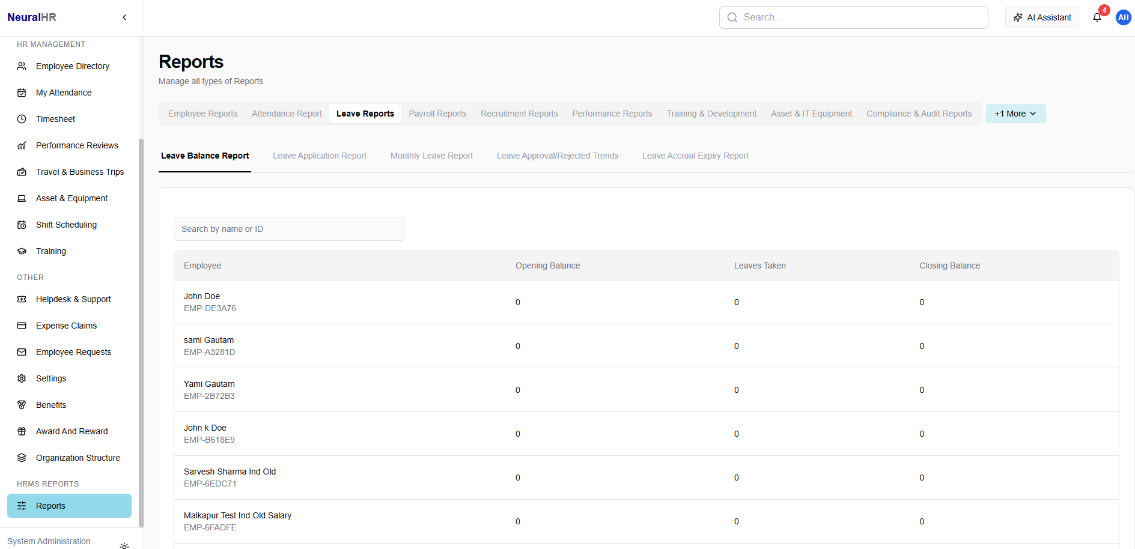The height and width of the screenshot is (549, 1135).
Task: Open the +1 More dropdown
Action: pos(1015,114)
